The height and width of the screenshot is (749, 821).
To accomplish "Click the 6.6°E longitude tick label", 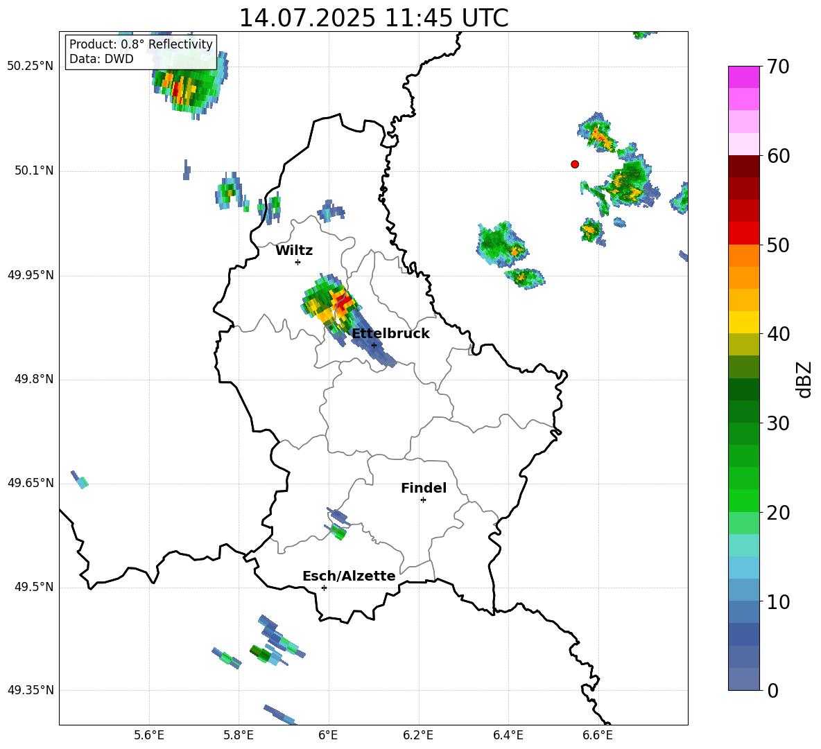I will tap(598, 735).
